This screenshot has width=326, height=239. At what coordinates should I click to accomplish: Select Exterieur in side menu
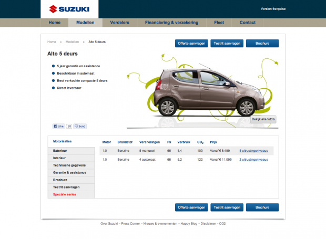tap(71, 151)
